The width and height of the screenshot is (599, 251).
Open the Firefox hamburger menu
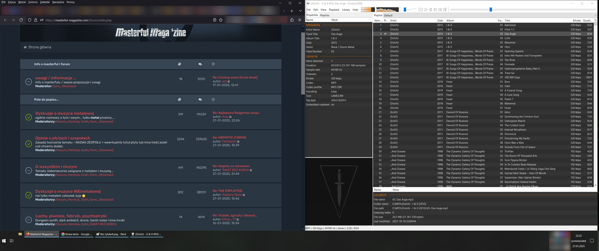coord(299,20)
